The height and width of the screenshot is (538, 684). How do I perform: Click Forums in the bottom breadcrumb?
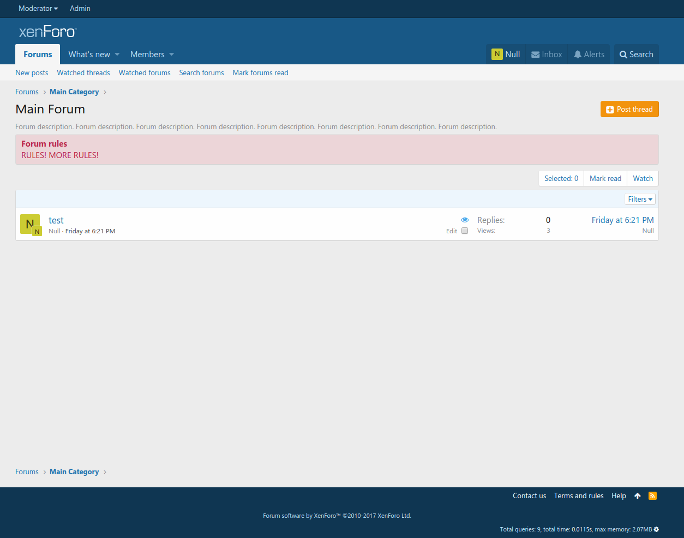coord(27,471)
